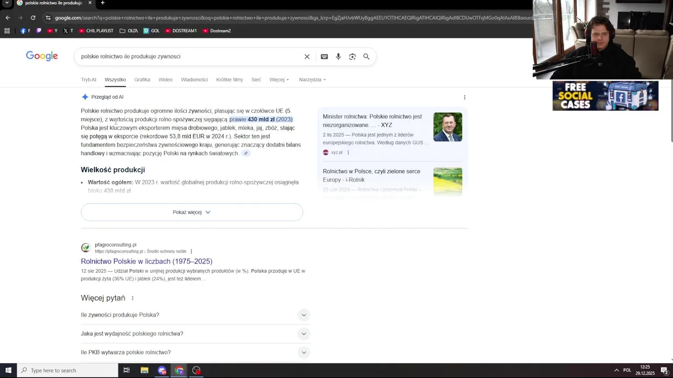This screenshot has height=378, width=673.
Task: Click the pfagroconsulting.pl site favicon
Action: (86, 248)
